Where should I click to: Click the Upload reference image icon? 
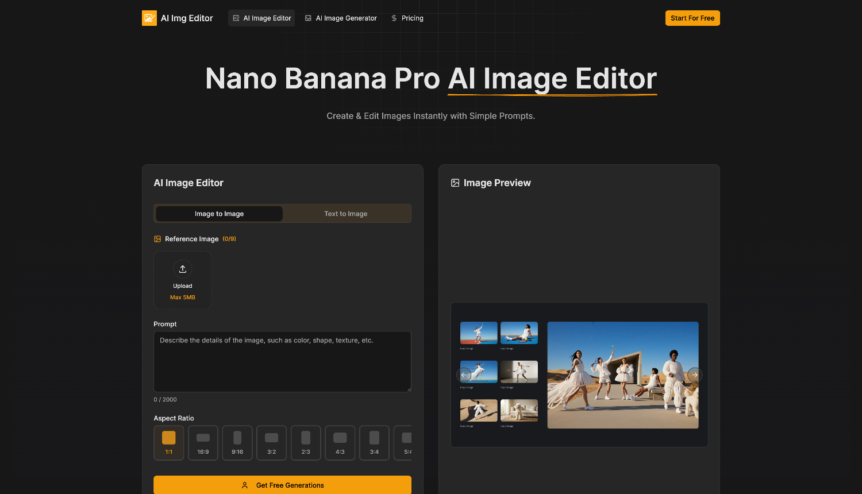(183, 269)
